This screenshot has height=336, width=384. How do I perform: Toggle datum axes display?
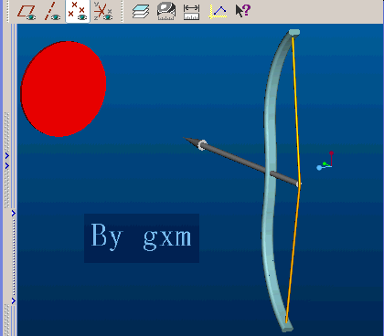(x=52, y=11)
